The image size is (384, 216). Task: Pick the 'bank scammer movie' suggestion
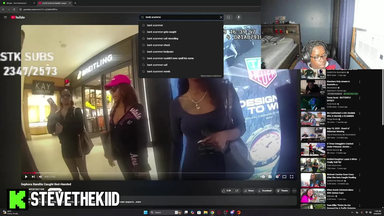coord(181,71)
